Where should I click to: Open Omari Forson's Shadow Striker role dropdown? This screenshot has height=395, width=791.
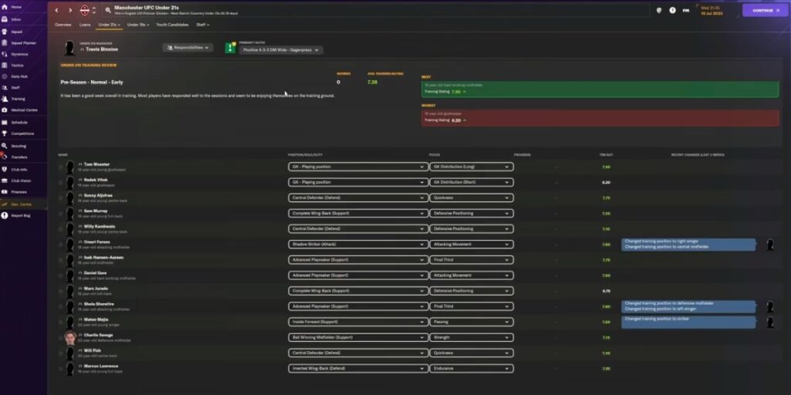click(x=358, y=245)
